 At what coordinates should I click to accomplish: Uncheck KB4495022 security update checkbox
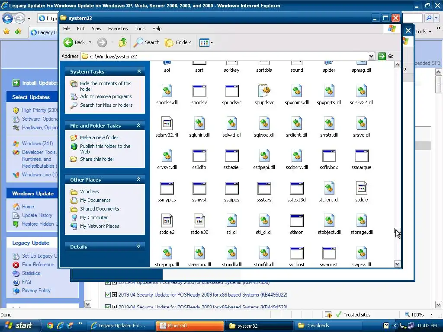click(108, 295)
